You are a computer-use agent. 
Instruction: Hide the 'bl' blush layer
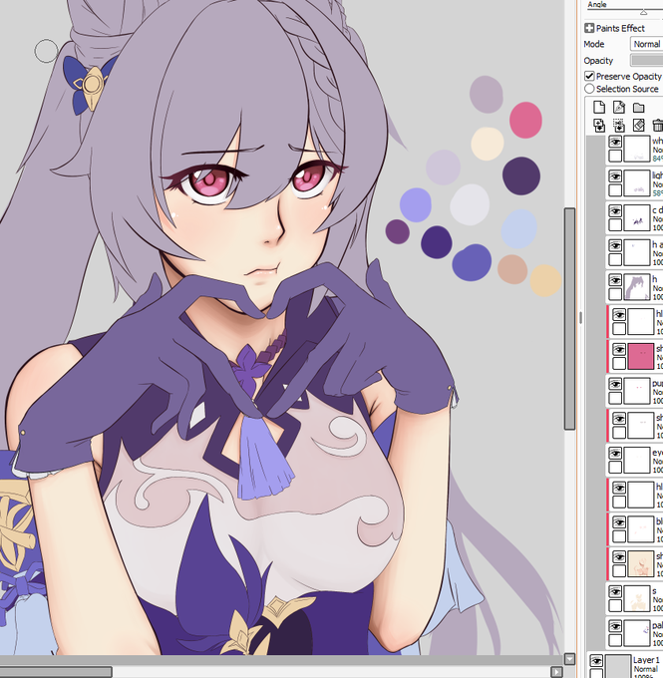pos(619,522)
